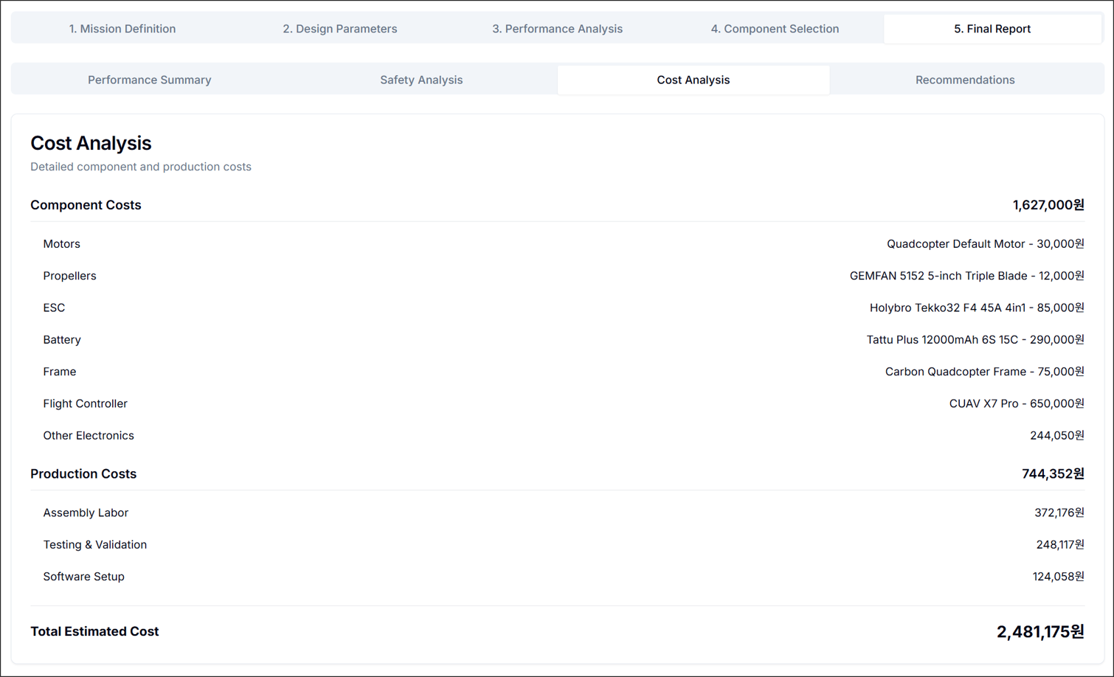The width and height of the screenshot is (1114, 677).
Task: Select the Final Report step tab
Action: point(992,29)
